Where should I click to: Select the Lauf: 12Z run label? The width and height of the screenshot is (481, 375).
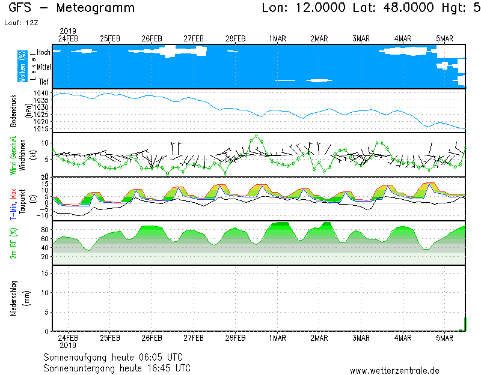(x=20, y=23)
